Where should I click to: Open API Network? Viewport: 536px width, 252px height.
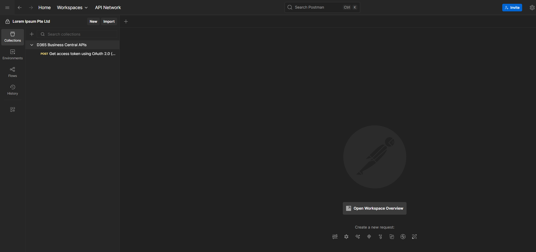[108, 8]
